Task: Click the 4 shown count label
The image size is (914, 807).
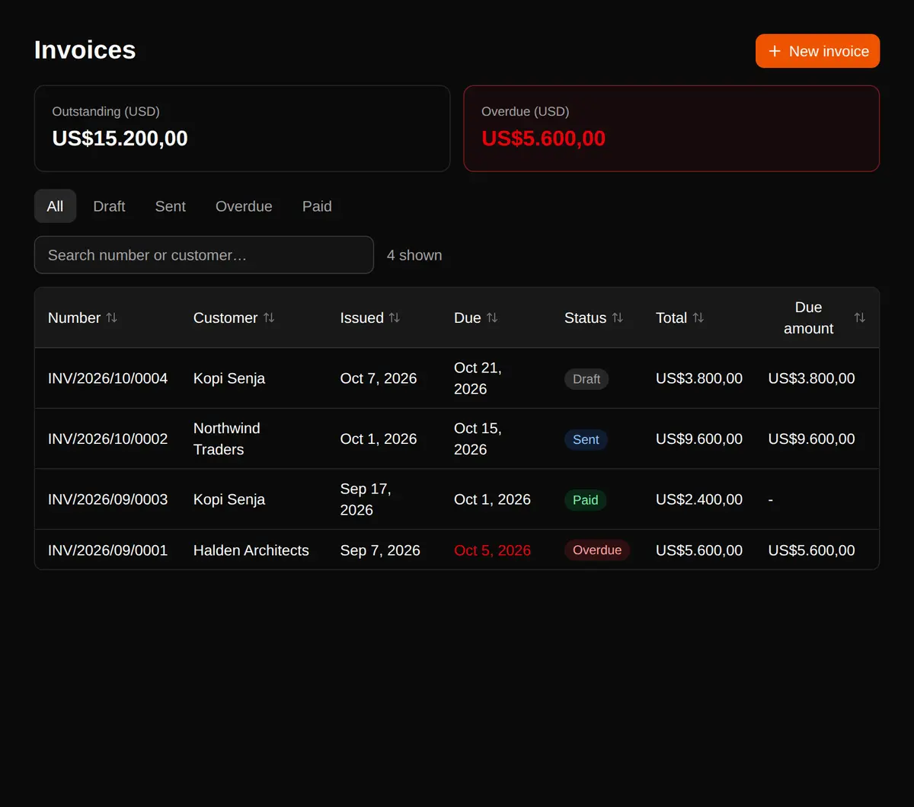Action: coord(414,255)
